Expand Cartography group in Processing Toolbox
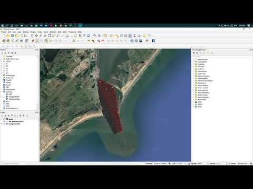The height and width of the screenshot is (189, 253). tap(193, 62)
